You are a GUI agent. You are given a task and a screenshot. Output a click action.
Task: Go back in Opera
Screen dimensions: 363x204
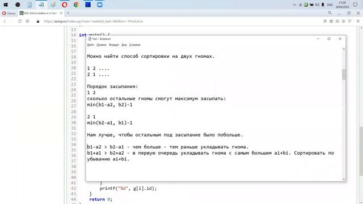point(5,22)
